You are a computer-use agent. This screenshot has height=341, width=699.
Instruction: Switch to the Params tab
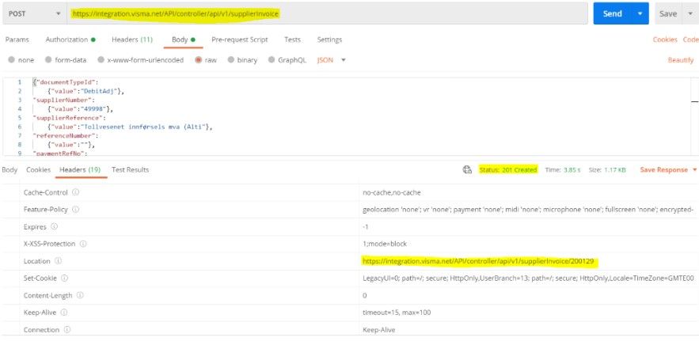coord(17,40)
